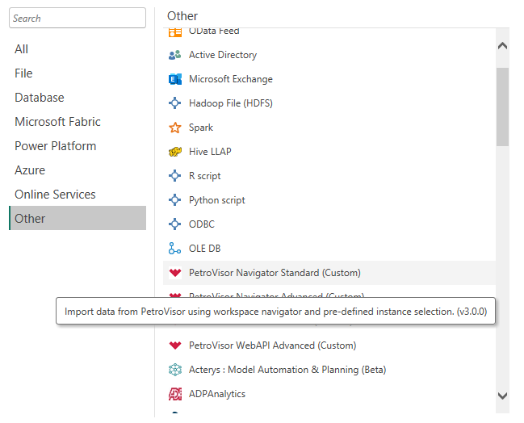Open Online Services category
The height and width of the screenshot is (423, 524).
tap(55, 195)
